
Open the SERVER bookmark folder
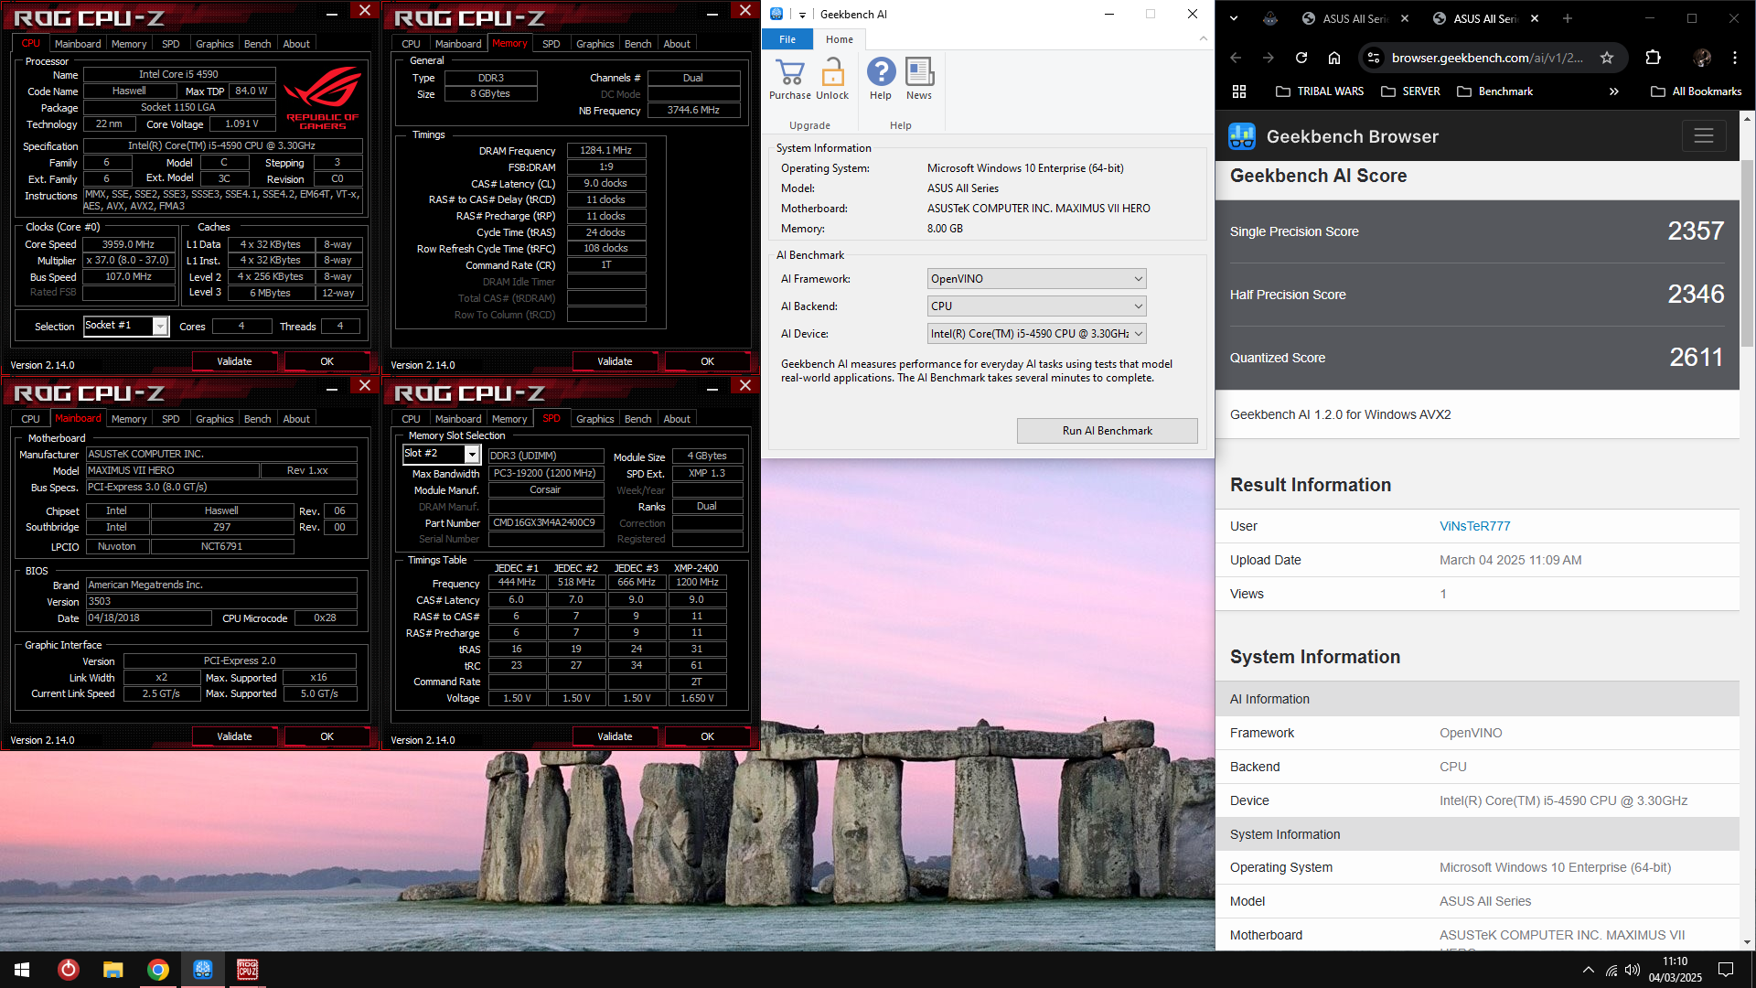(1411, 91)
